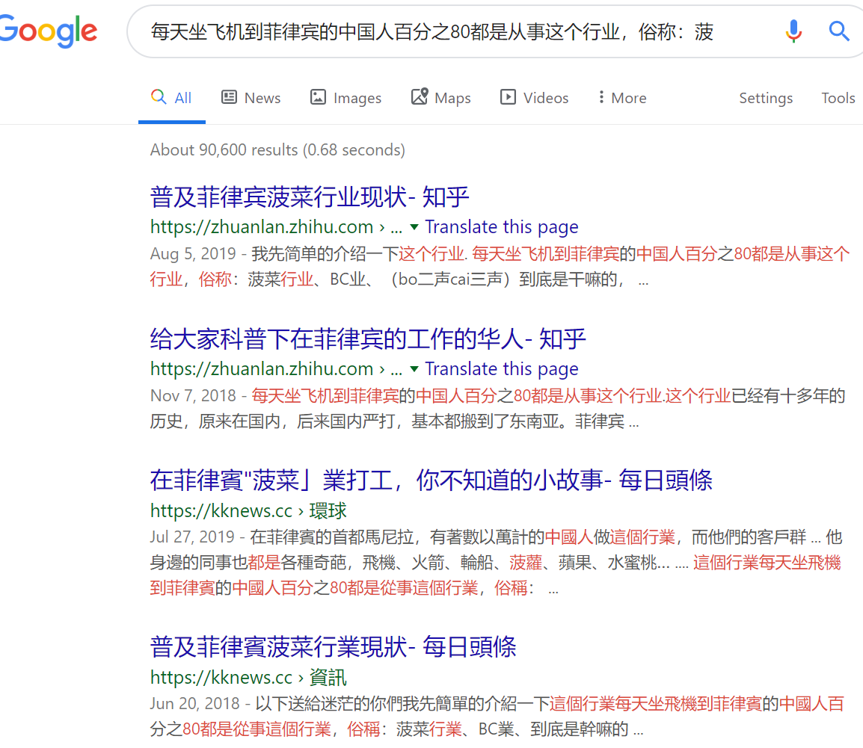The height and width of the screenshot is (748, 863).
Task: Click zhuanlan.zhihu.com URL of second result
Action: pos(276,368)
